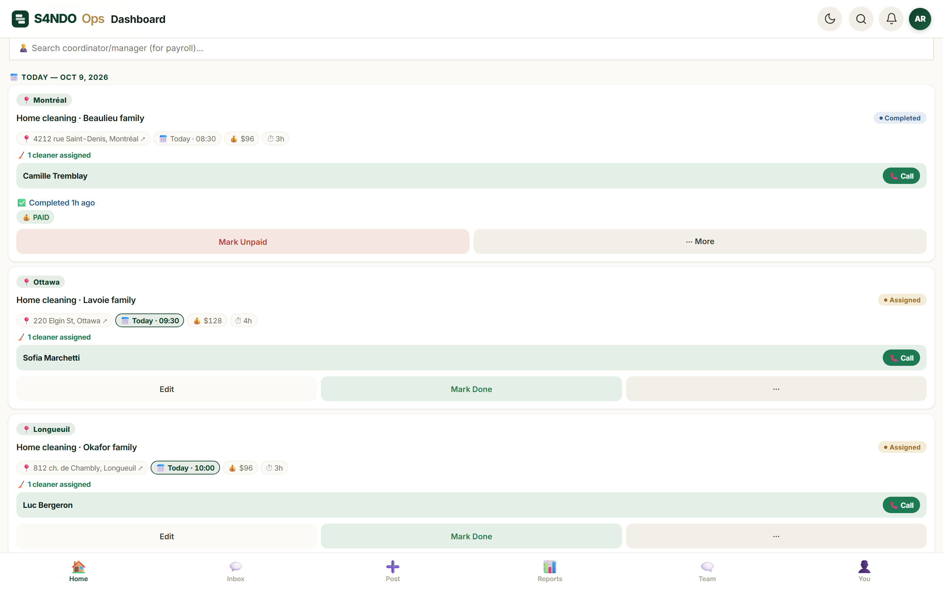Open the You profile tab

pyautogui.click(x=864, y=571)
